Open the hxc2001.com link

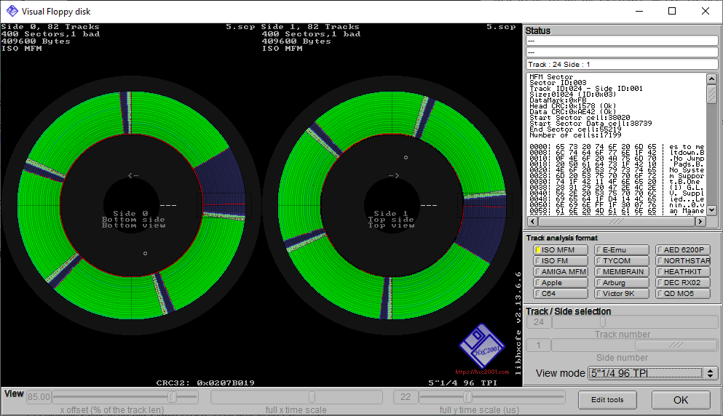[x=482, y=372]
